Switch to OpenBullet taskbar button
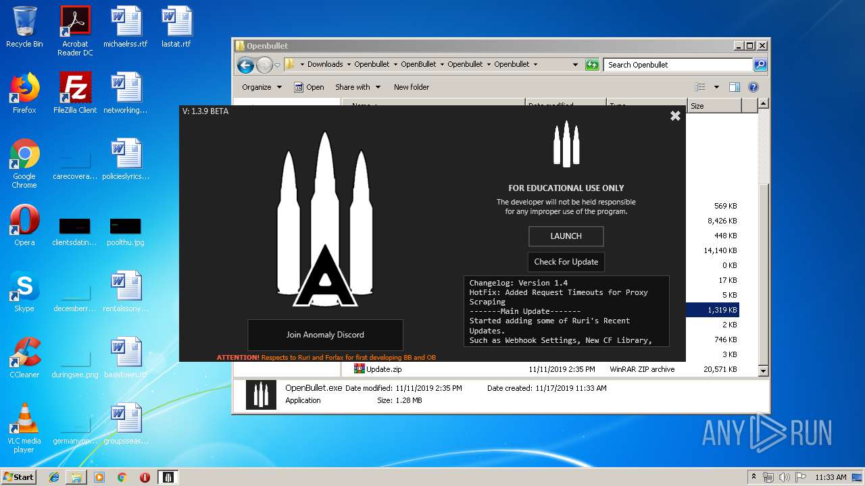The height and width of the screenshot is (486, 865). click(x=168, y=477)
